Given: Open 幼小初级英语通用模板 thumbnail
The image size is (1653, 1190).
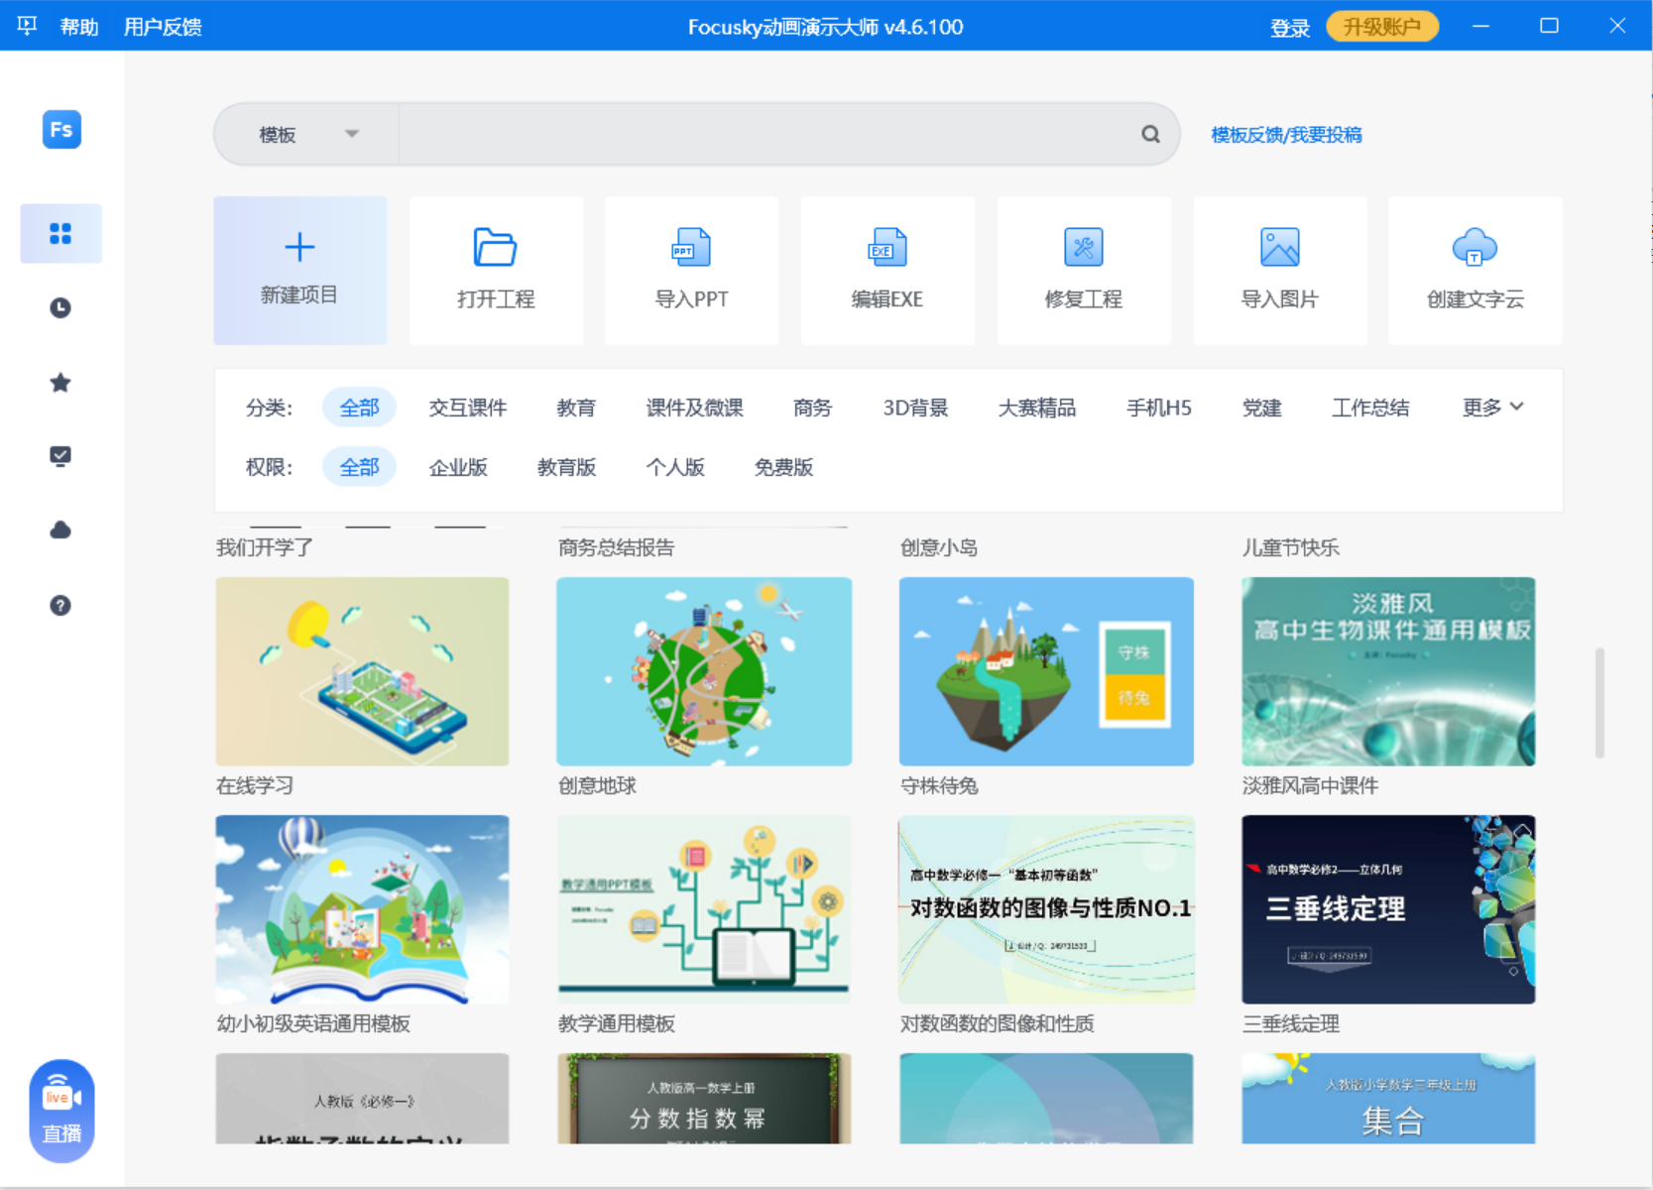Looking at the screenshot, I should tap(362, 909).
